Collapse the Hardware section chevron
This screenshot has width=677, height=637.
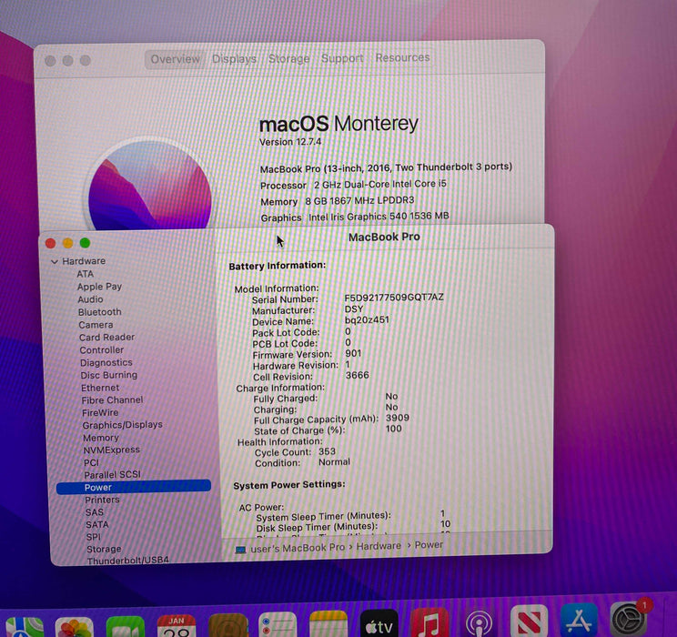click(55, 262)
